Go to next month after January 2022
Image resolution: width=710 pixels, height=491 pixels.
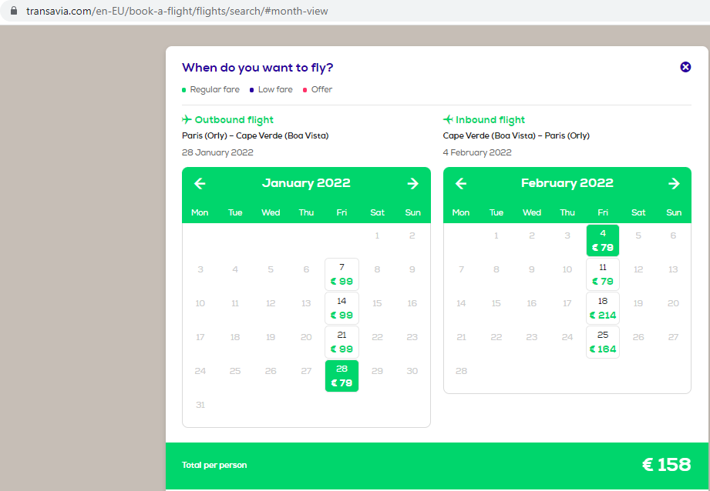(x=412, y=183)
